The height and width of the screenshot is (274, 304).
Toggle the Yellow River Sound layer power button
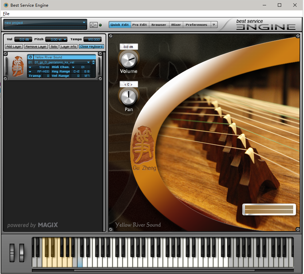[31, 57]
